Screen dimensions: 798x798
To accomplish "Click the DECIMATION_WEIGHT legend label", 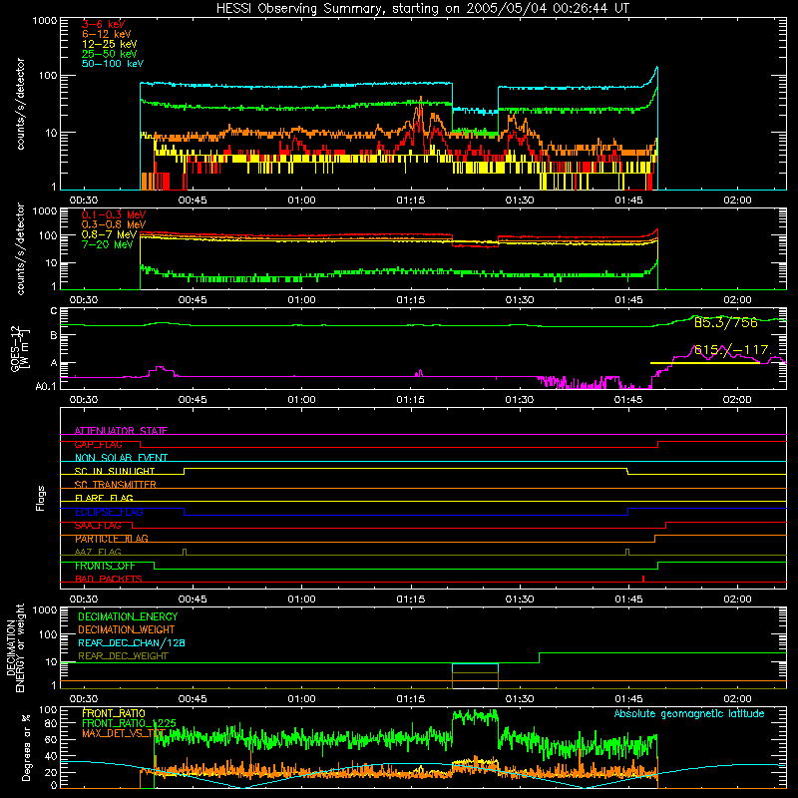I will pos(127,629).
